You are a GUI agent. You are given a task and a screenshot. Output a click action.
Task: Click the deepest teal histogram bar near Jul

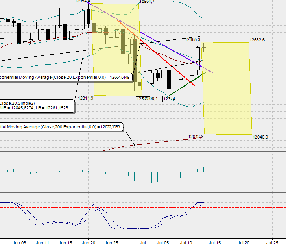pos(146,178)
